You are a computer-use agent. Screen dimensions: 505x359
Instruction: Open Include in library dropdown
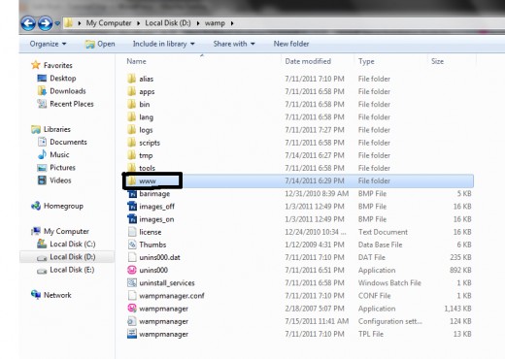coord(164,44)
